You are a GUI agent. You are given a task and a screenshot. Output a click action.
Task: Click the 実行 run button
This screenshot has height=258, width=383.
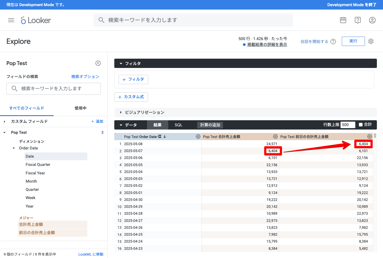[353, 41]
